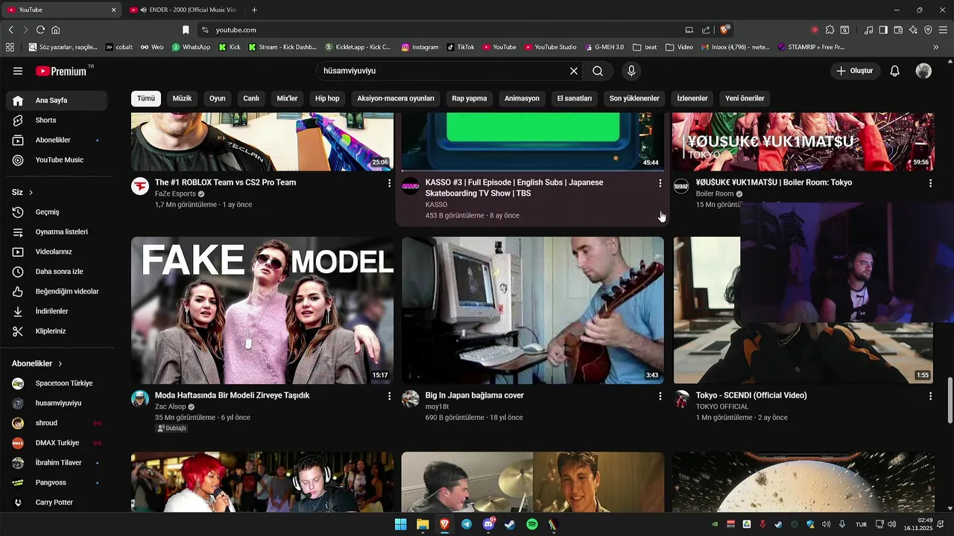The width and height of the screenshot is (954, 536).
Task: Click the search magnifier button
Action: point(598,71)
